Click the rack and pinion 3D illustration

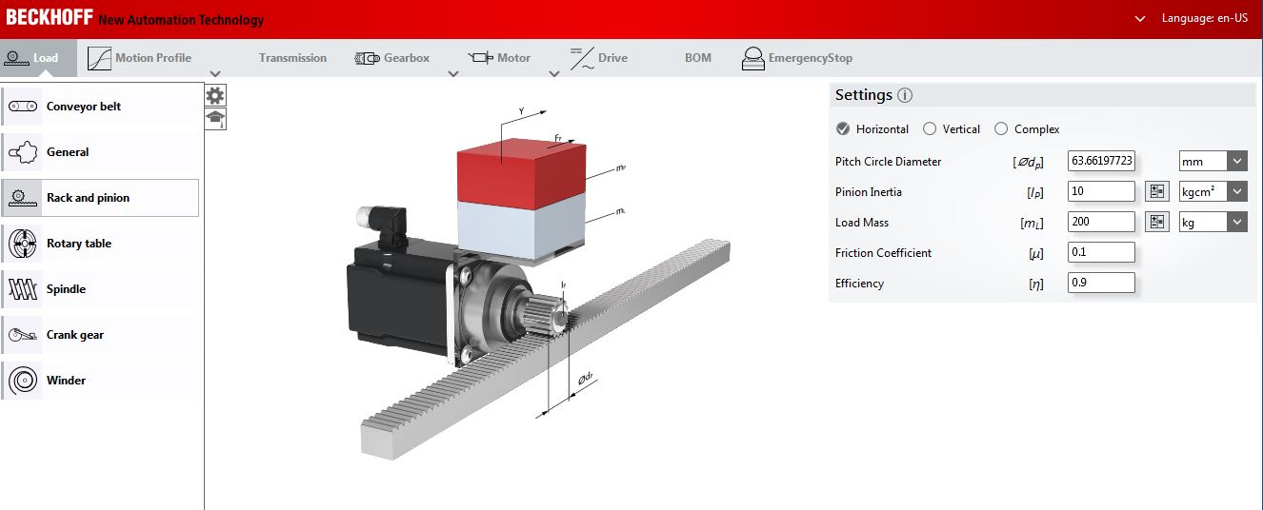tap(538, 285)
